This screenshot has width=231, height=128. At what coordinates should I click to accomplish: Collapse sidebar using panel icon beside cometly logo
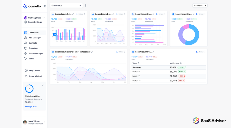pyautogui.click(x=45, y=6)
